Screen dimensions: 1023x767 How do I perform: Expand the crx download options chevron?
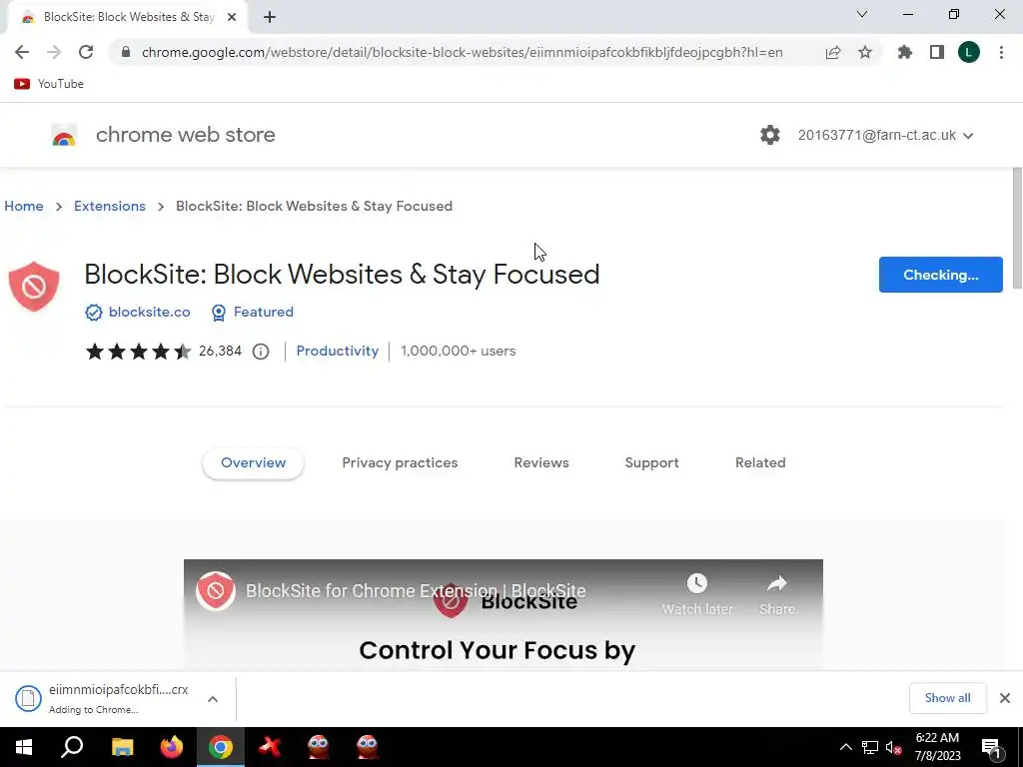tap(213, 699)
